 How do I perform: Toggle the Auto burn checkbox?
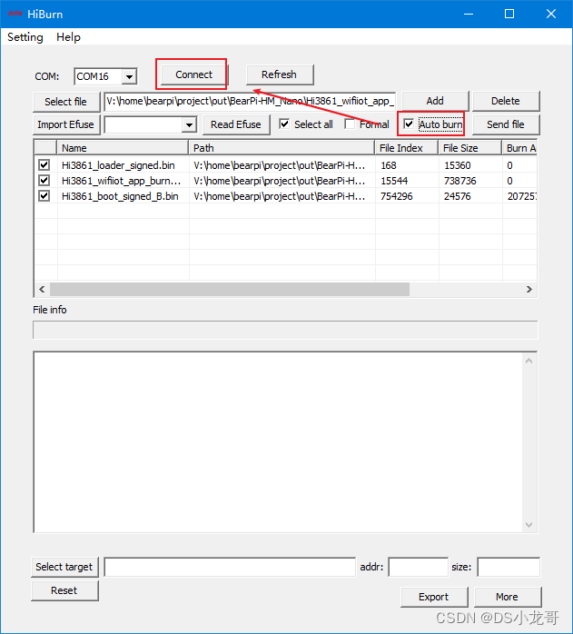[x=409, y=124]
